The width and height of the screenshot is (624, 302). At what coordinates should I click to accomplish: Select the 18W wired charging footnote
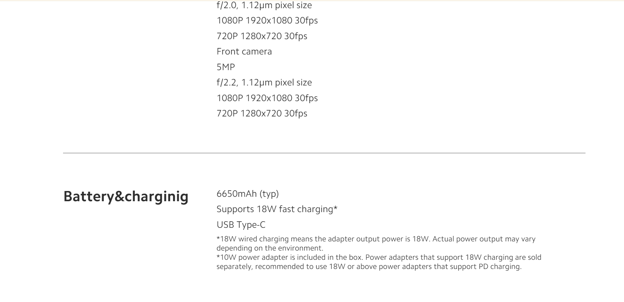376,243
